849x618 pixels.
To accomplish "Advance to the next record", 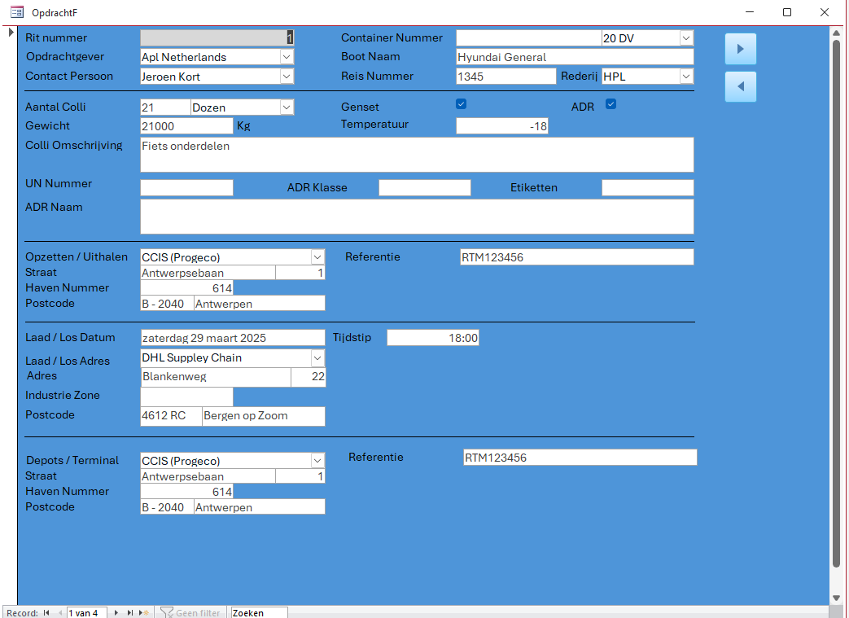I will click(x=116, y=612).
